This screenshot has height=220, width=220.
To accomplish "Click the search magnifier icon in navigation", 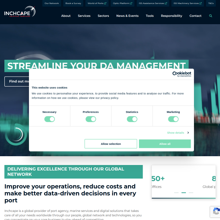I will (x=210, y=16).
